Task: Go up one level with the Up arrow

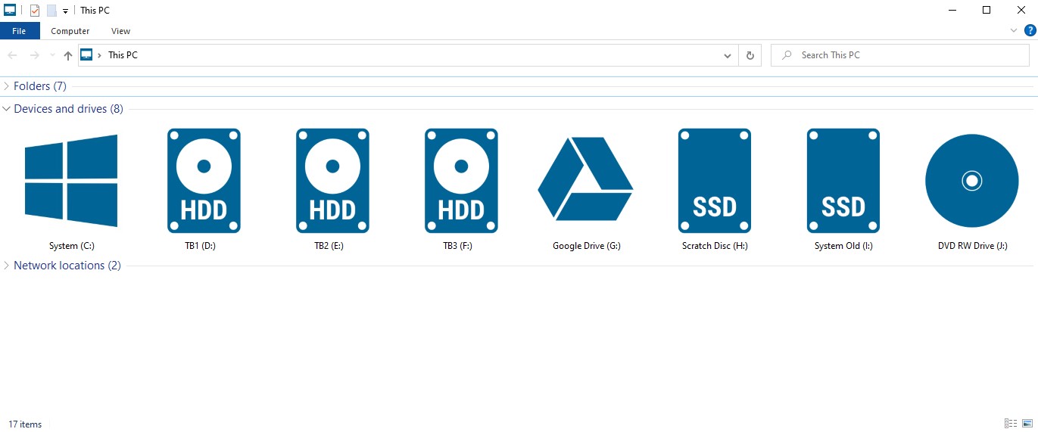Action: [x=68, y=55]
